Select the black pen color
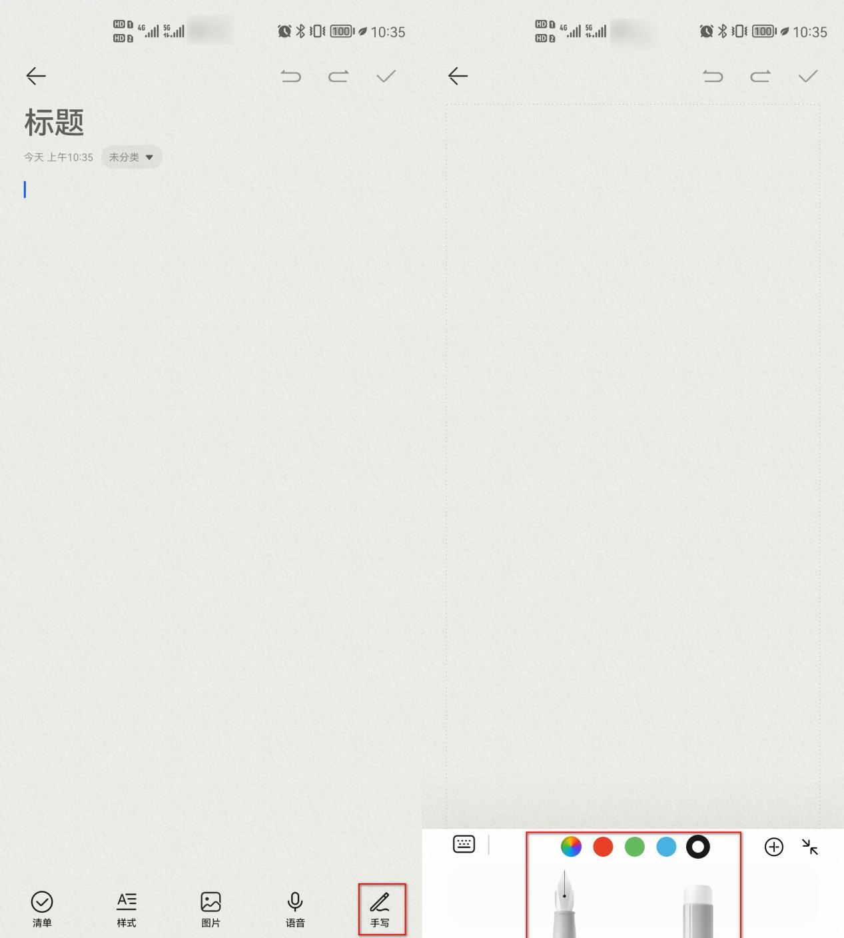Image resolution: width=844 pixels, height=938 pixels. pos(698,847)
